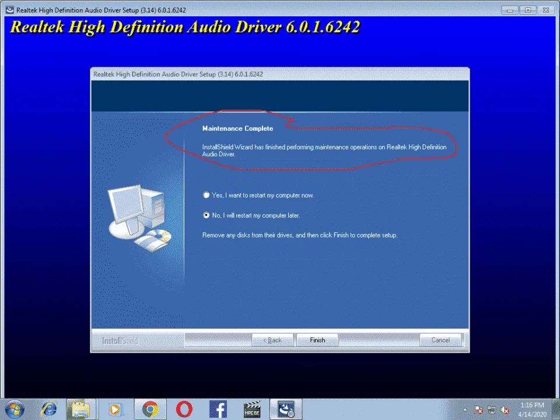Click the Finish button
The image size is (560, 420).
[317, 340]
